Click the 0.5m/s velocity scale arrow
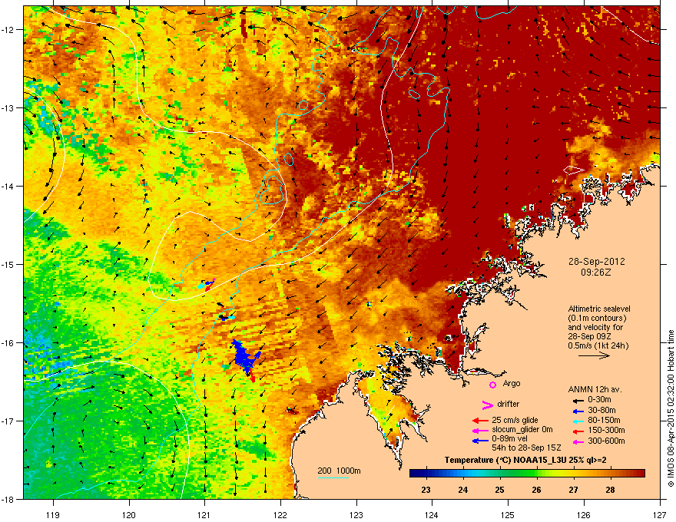Image resolution: width=676 pixels, height=522 pixels. pos(594,355)
